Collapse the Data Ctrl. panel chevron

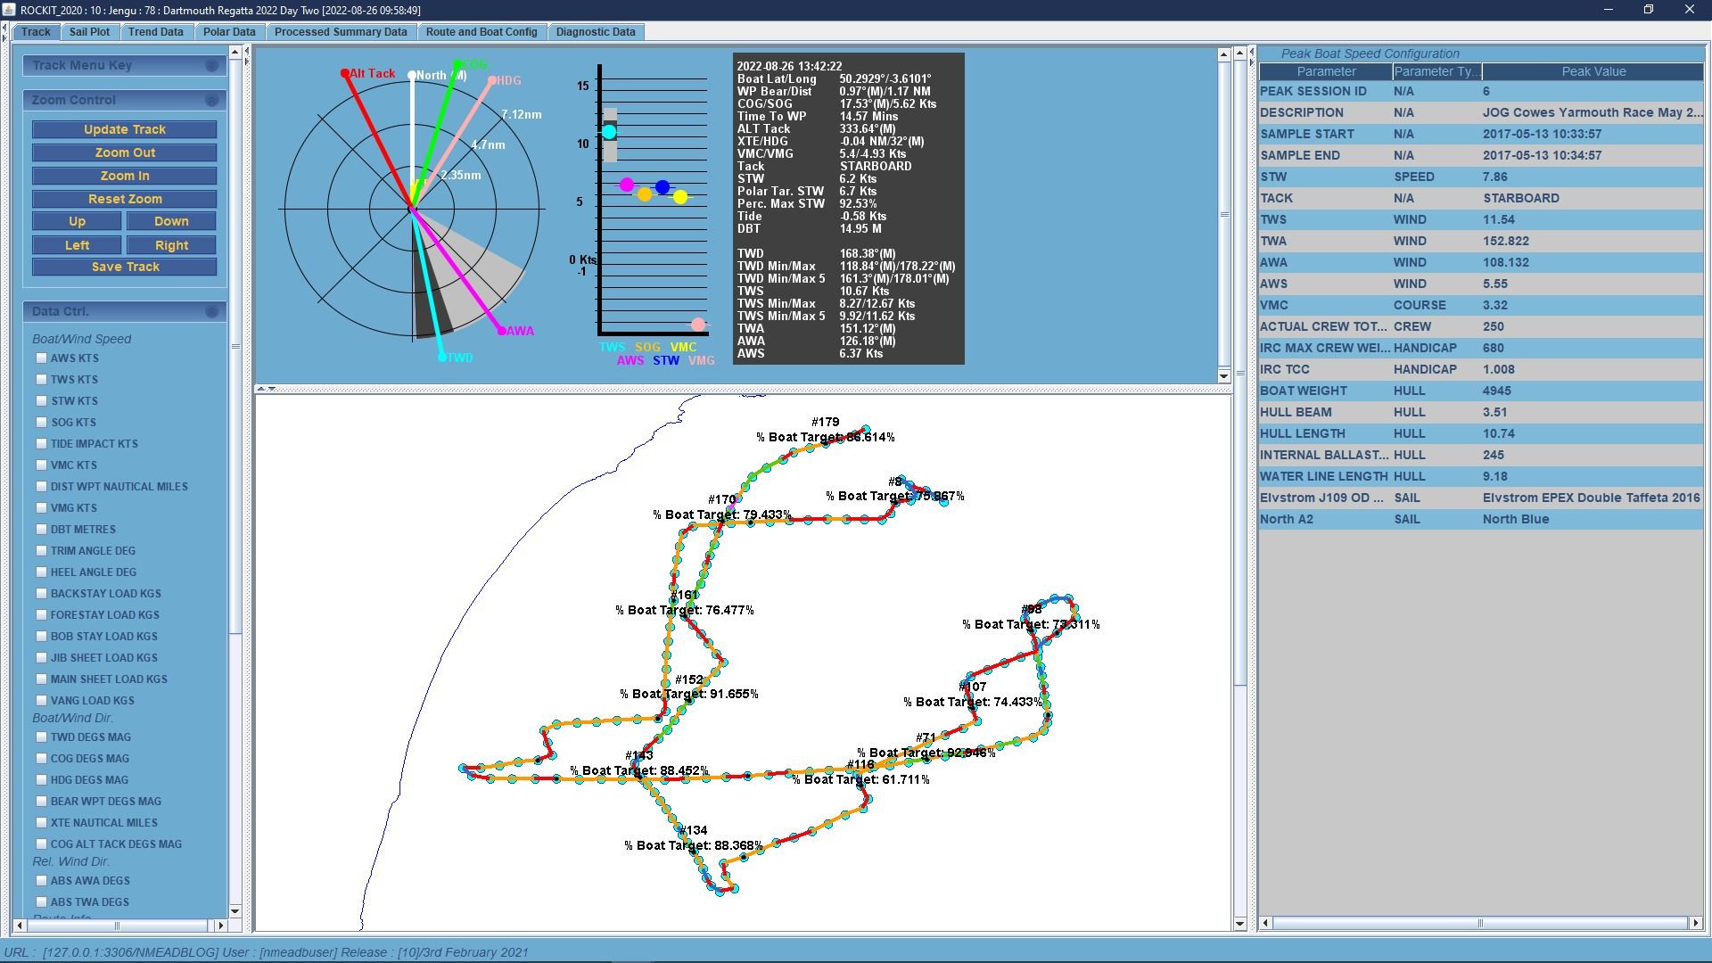(211, 311)
